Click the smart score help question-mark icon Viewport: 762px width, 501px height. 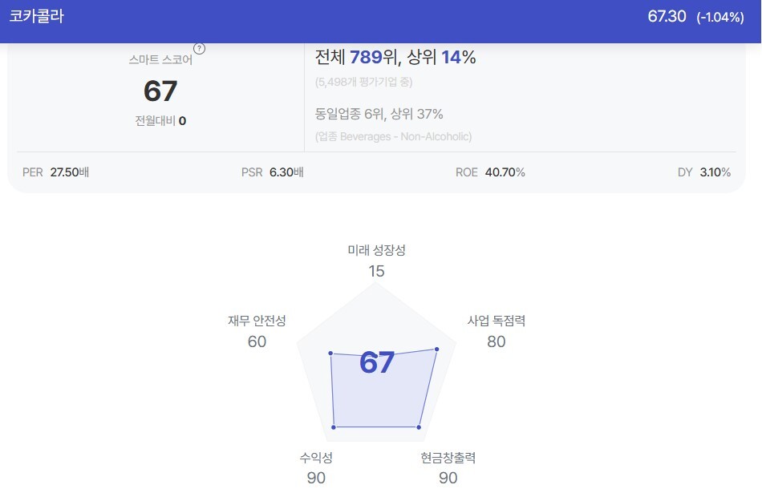click(199, 49)
